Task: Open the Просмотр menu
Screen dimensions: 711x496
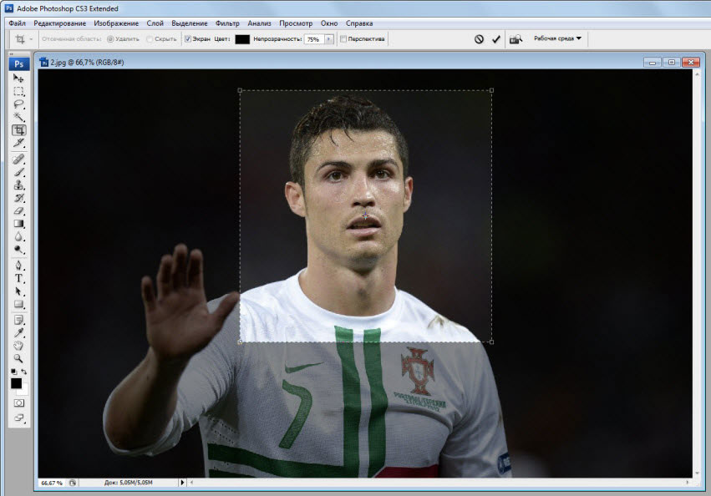Action: click(296, 23)
